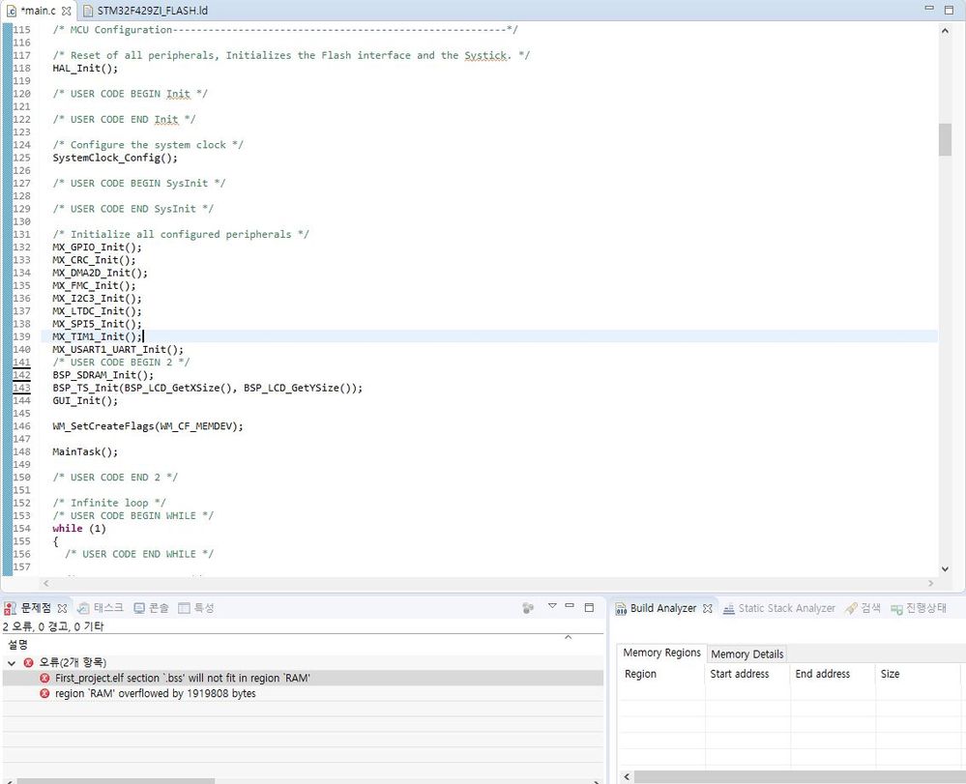Click line number 125 in the gutter
The width and height of the screenshot is (966, 784).
[21, 158]
